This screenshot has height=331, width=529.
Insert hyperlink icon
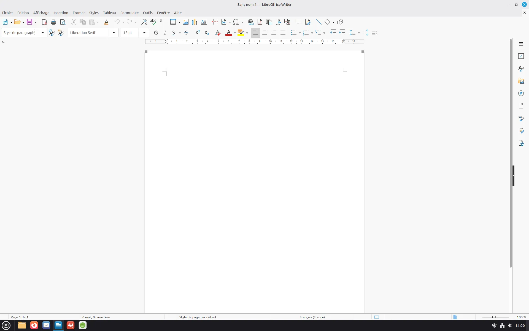[250, 22]
